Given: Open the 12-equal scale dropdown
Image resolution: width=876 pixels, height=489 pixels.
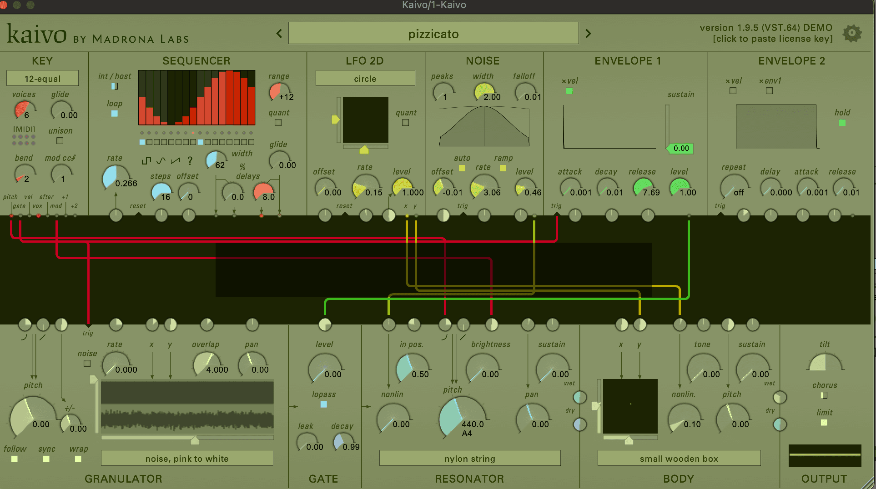Looking at the screenshot, I should click(x=42, y=78).
